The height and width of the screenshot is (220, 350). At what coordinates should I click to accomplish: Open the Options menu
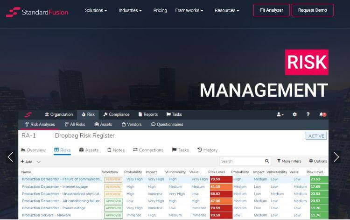tap(318, 161)
